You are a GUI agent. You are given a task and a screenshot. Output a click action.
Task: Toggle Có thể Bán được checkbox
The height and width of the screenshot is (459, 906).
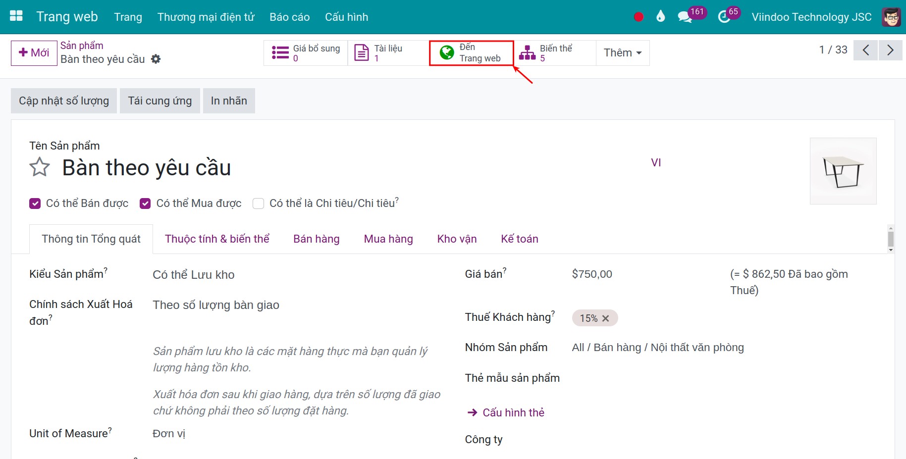(35, 204)
